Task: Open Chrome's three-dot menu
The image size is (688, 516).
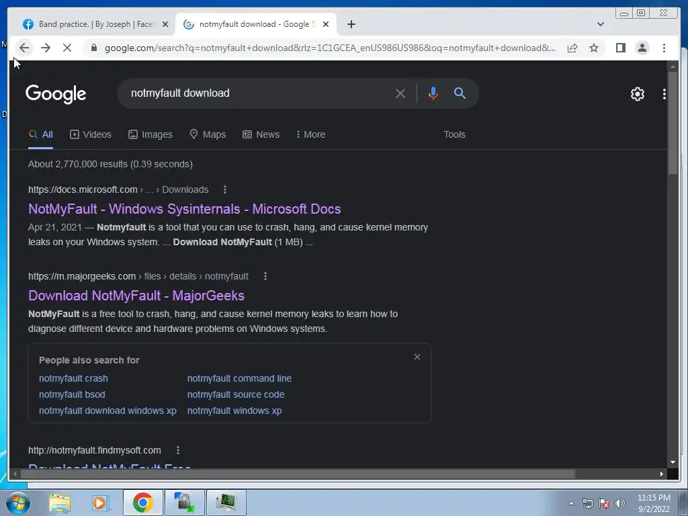Action: 664,48
